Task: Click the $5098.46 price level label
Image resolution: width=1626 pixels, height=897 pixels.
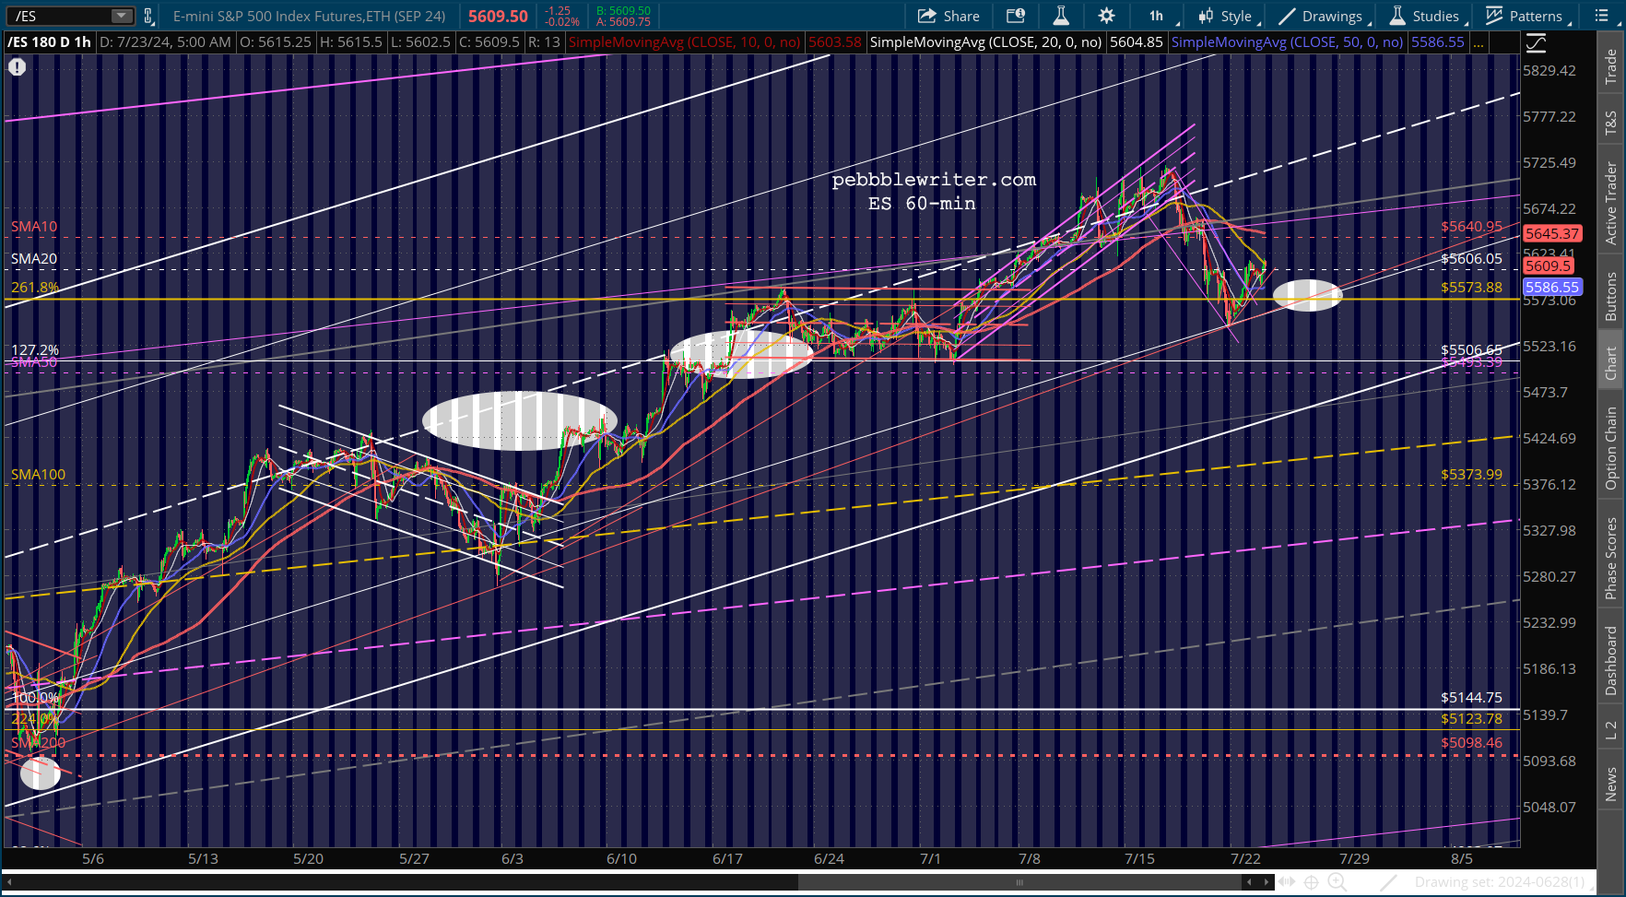Action: 1472,743
